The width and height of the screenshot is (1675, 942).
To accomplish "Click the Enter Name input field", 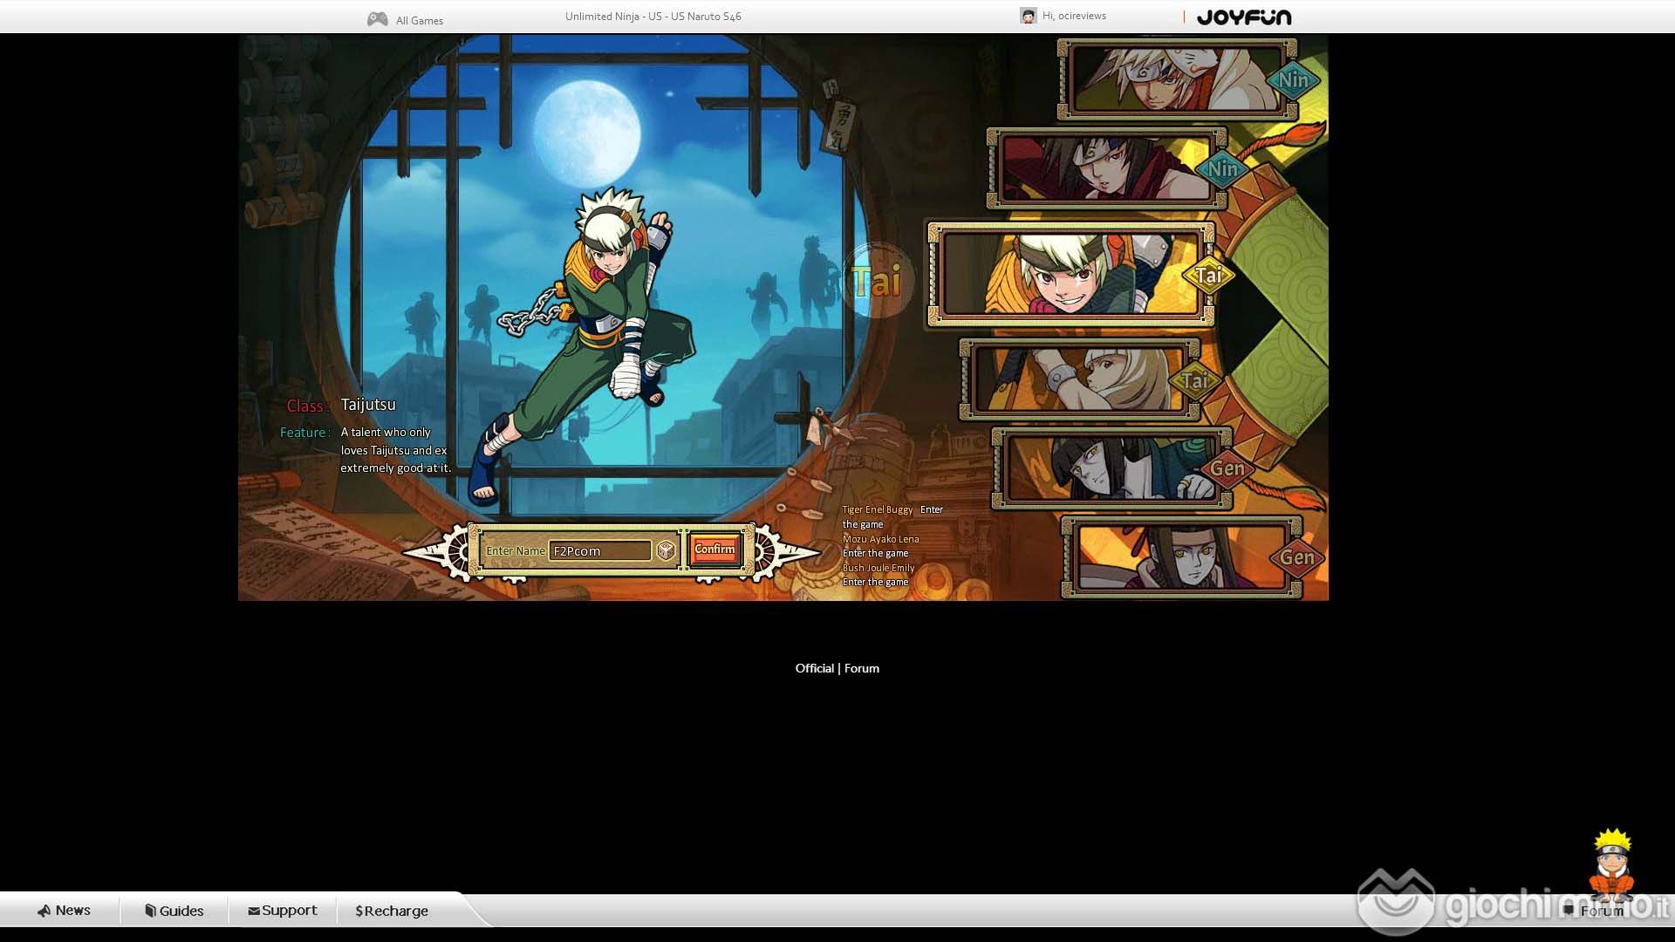I will click(599, 551).
